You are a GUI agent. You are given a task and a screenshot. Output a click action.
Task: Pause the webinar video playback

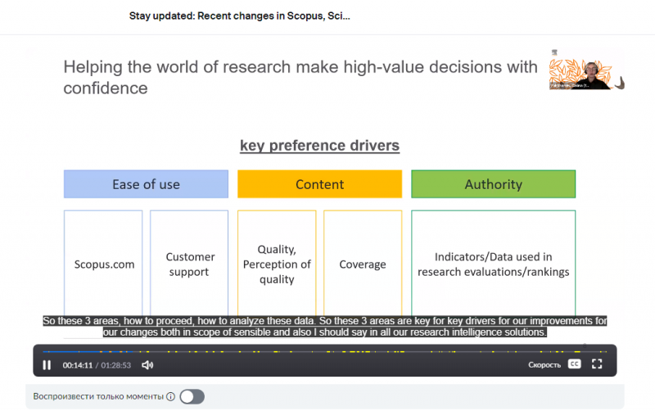tap(47, 365)
